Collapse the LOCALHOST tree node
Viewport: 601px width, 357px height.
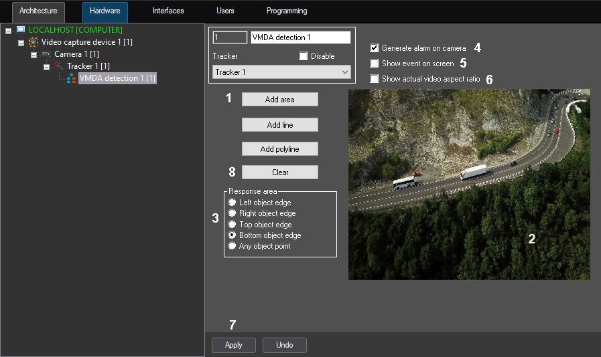[x=9, y=31]
